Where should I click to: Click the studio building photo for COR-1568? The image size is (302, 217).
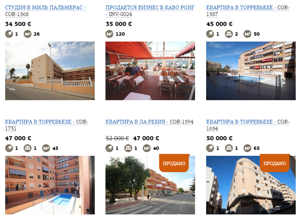(50, 71)
